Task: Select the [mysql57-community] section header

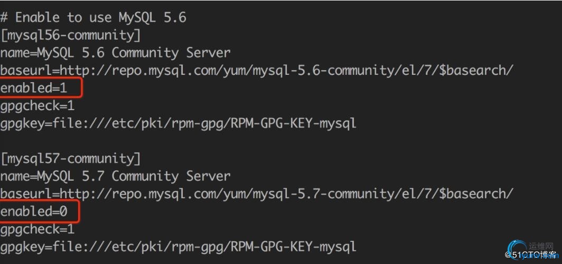Action: click(x=71, y=159)
